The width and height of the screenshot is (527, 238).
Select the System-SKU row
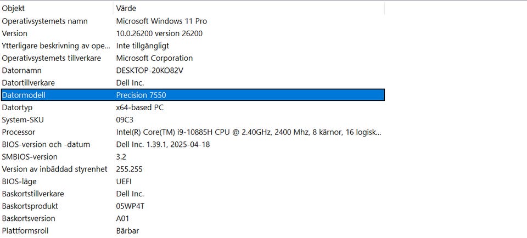[x=23, y=120]
